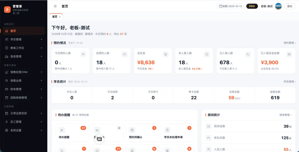
Task: Open the user avatar picture
Action: point(278,6)
